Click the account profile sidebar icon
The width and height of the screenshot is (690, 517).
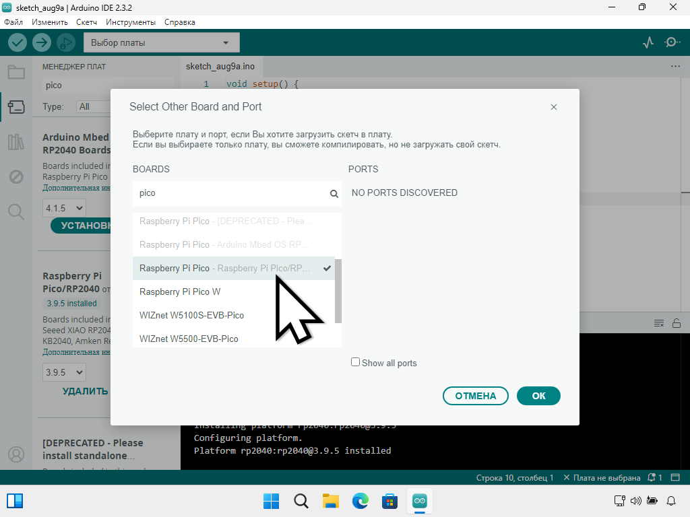pos(16,454)
